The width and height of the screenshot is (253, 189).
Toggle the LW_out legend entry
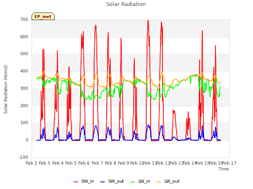(x=168, y=181)
